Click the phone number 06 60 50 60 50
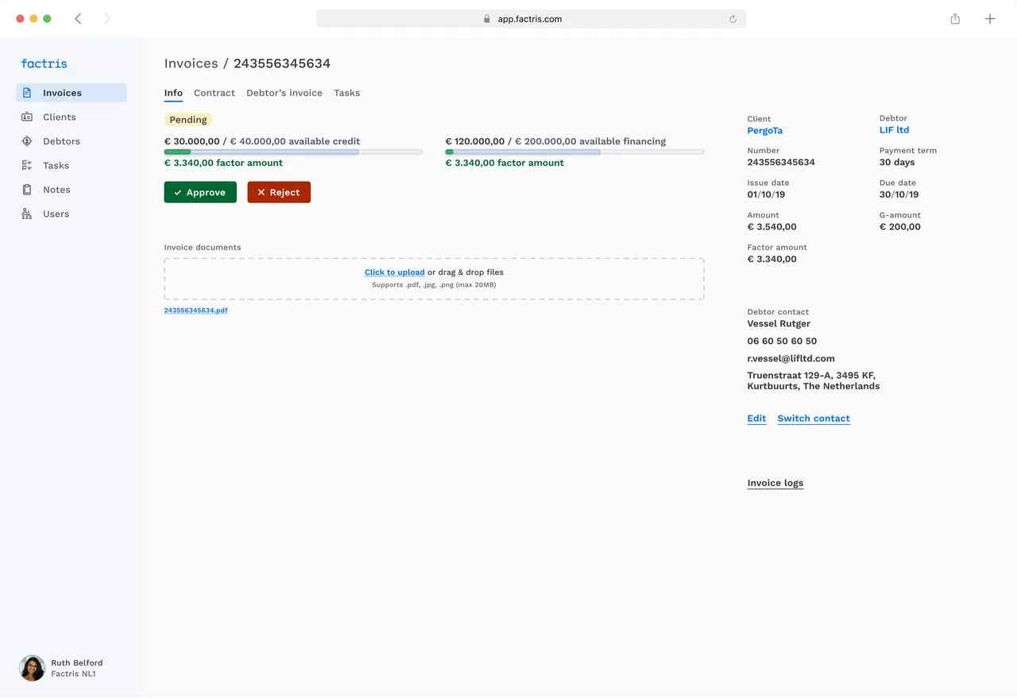Image resolution: width=1017 pixels, height=699 pixels. tap(782, 342)
